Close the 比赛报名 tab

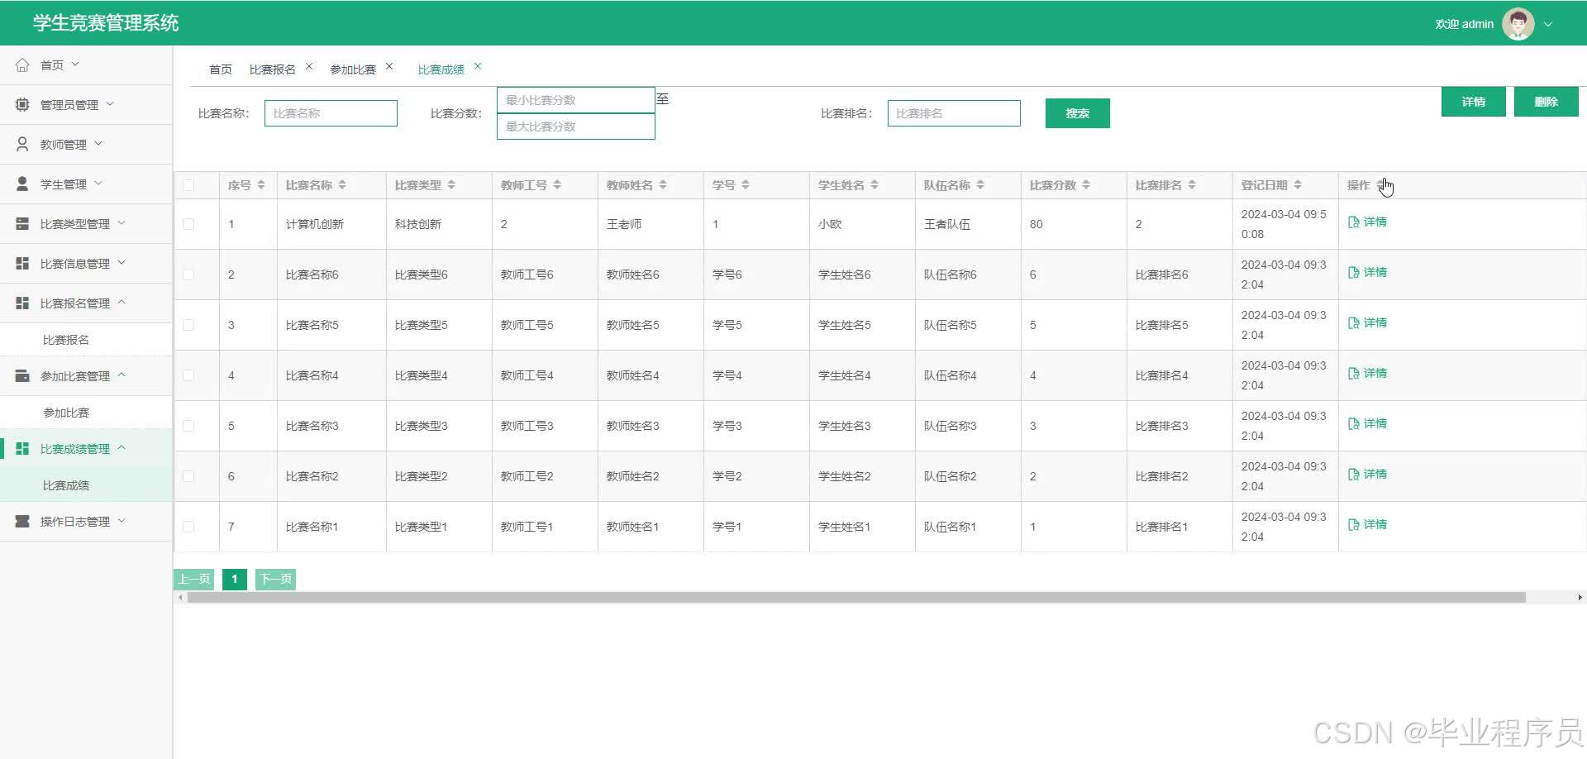click(309, 66)
